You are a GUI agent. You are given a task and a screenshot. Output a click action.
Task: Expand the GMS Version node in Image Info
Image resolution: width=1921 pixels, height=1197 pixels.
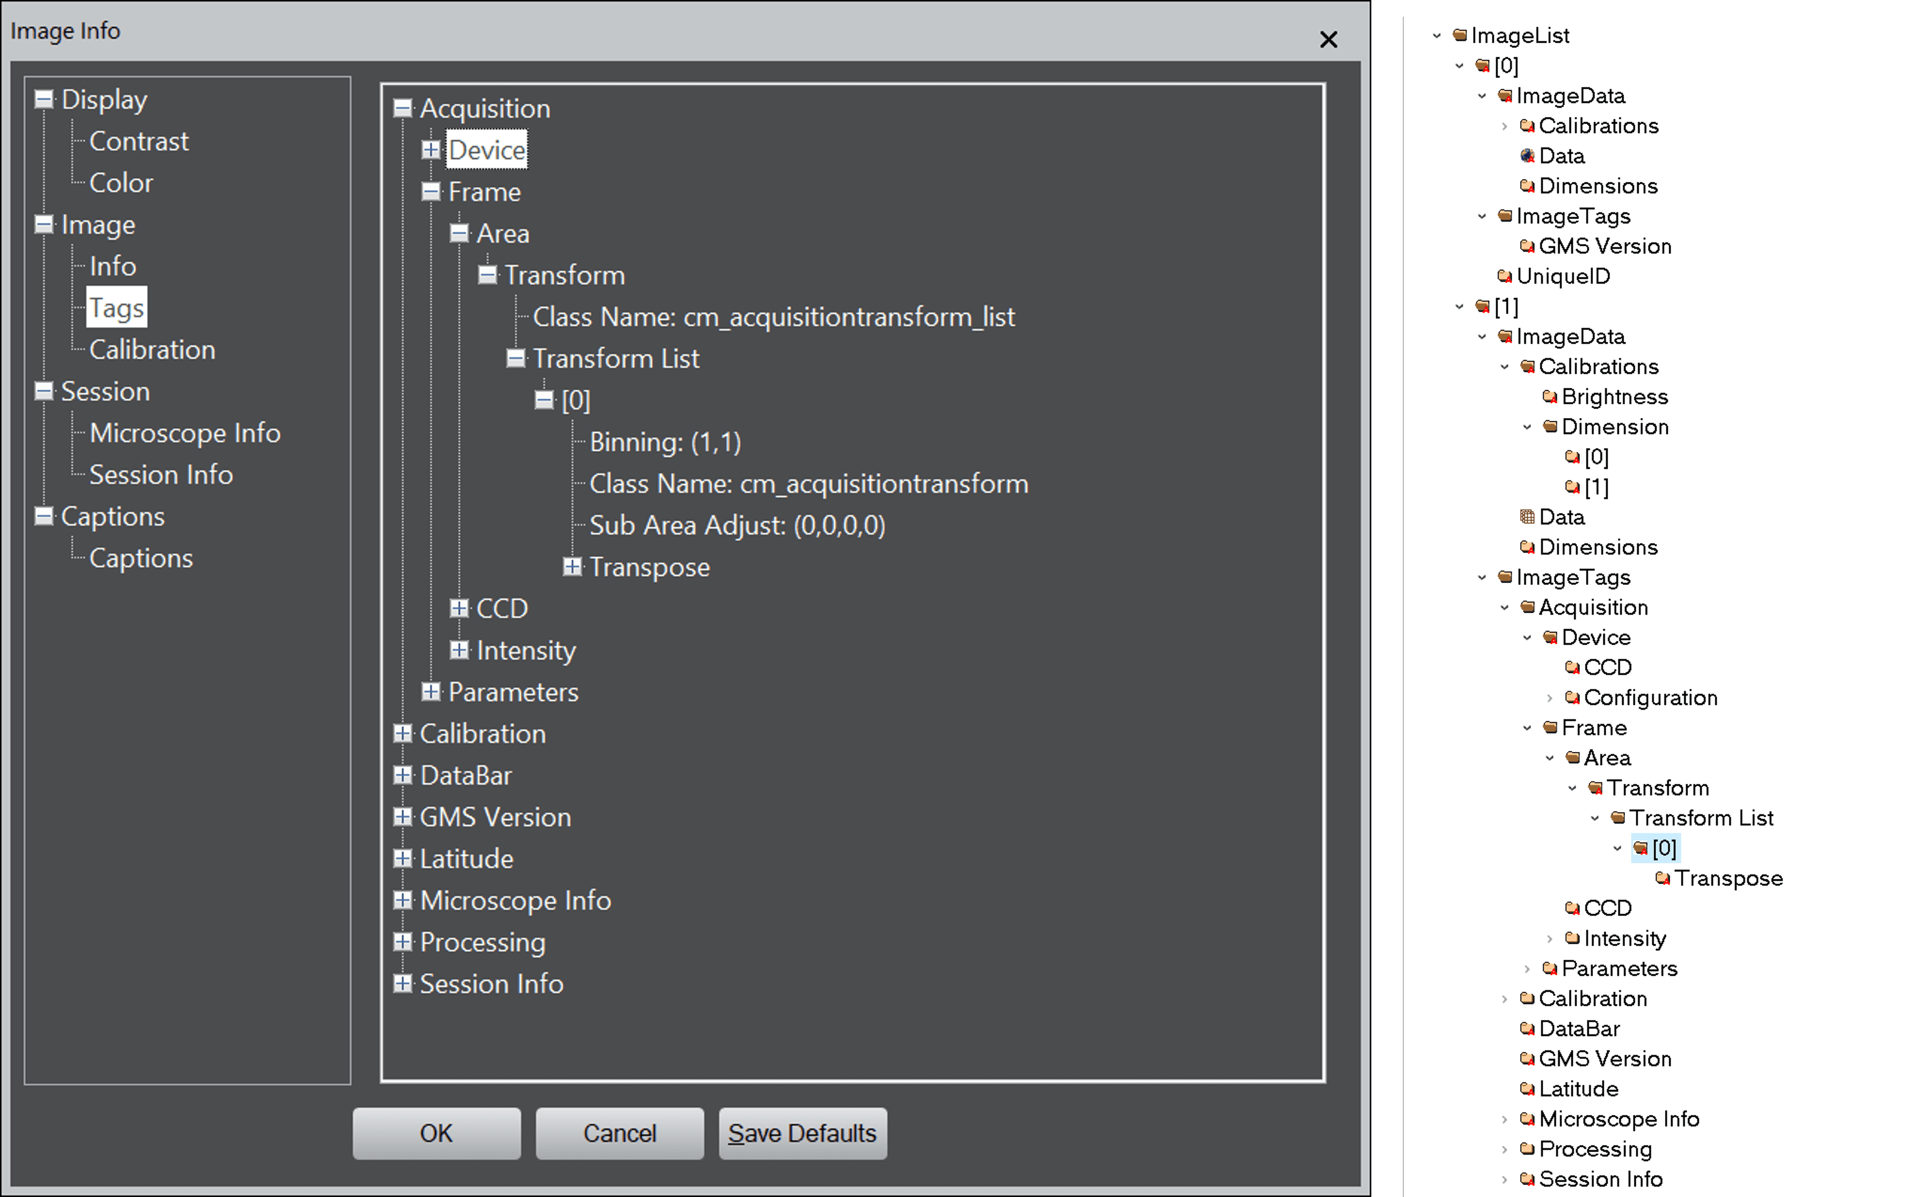(x=403, y=817)
